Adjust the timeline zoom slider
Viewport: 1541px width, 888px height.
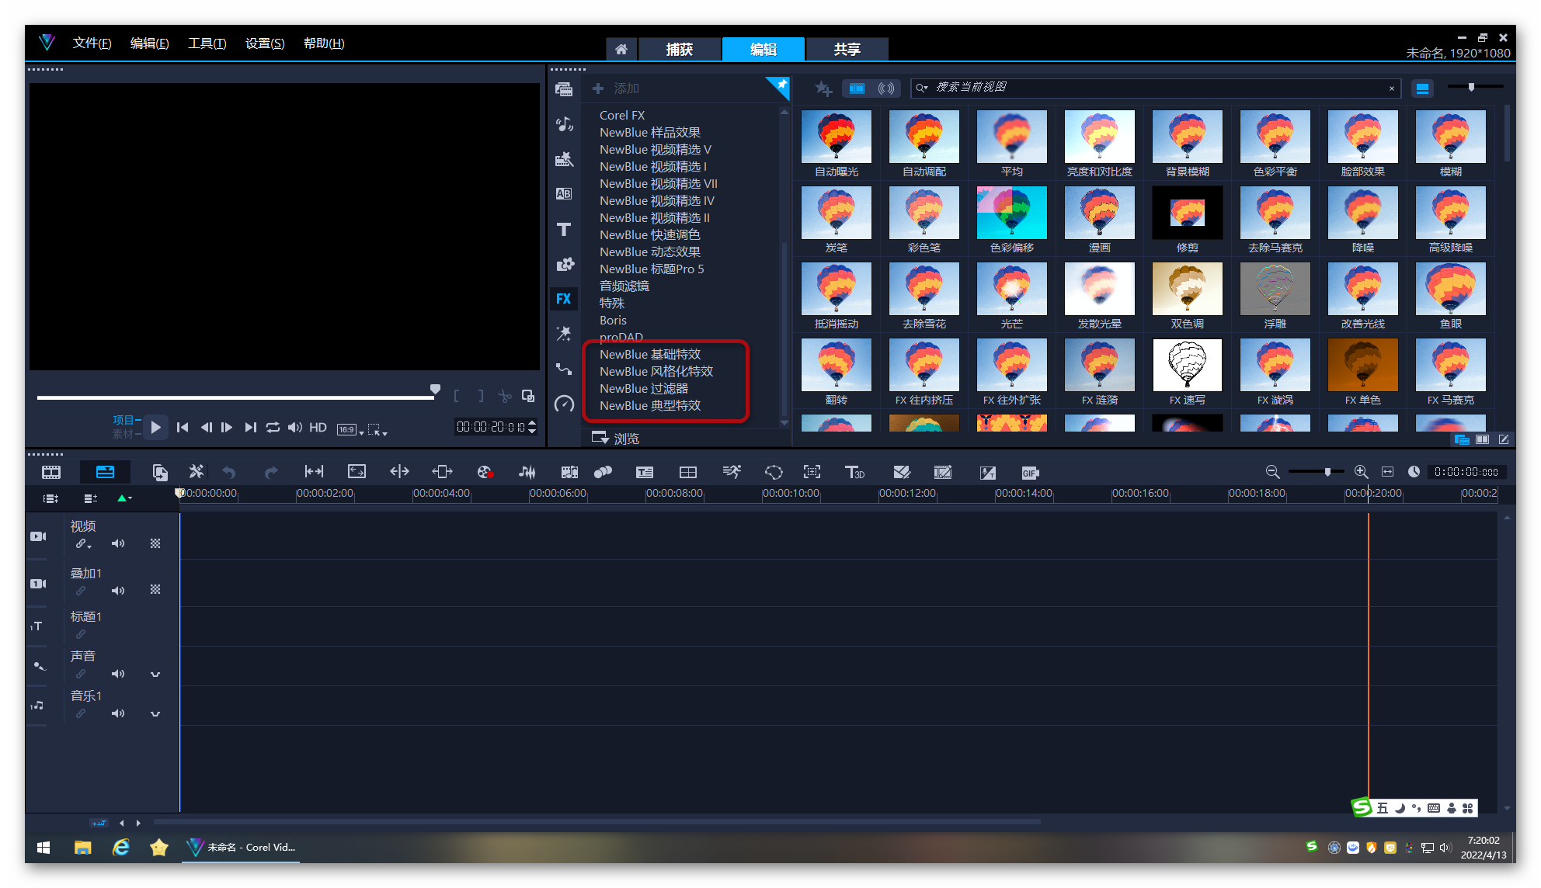click(x=1327, y=472)
